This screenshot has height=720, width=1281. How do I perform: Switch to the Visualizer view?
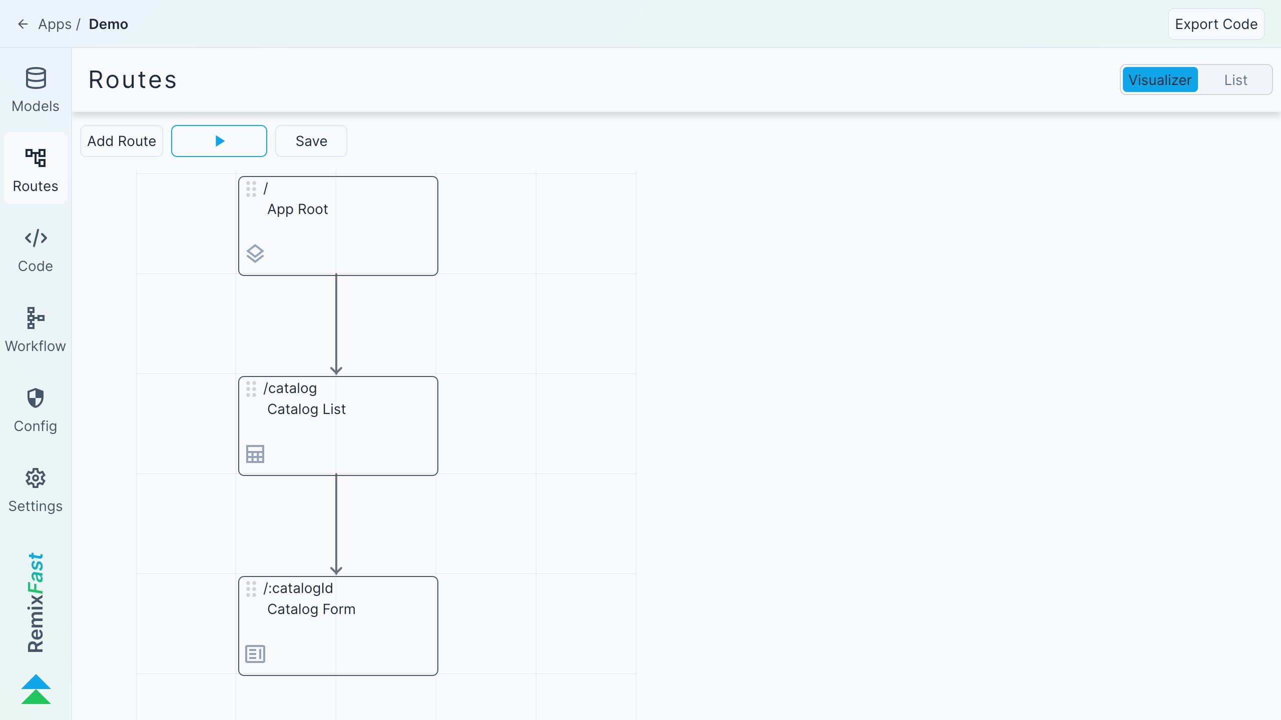point(1159,80)
